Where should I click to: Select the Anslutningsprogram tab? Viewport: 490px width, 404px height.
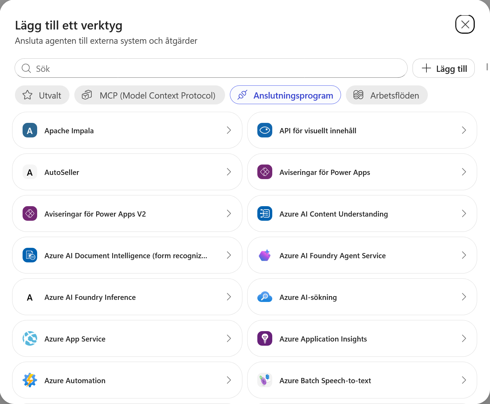(285, 95)
